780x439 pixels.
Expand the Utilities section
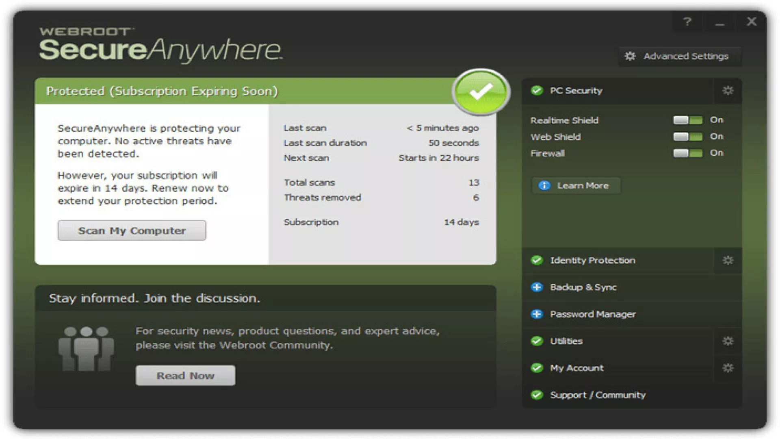coord(566,341)
